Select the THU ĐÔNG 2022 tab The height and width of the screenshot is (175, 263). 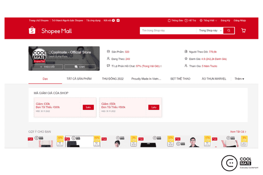(113, 79)
